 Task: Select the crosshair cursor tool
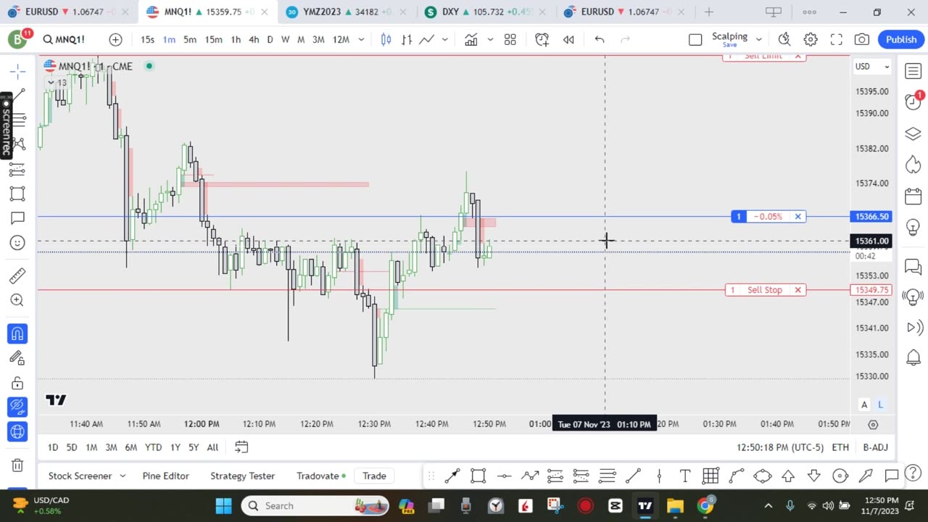pos(18,70)
